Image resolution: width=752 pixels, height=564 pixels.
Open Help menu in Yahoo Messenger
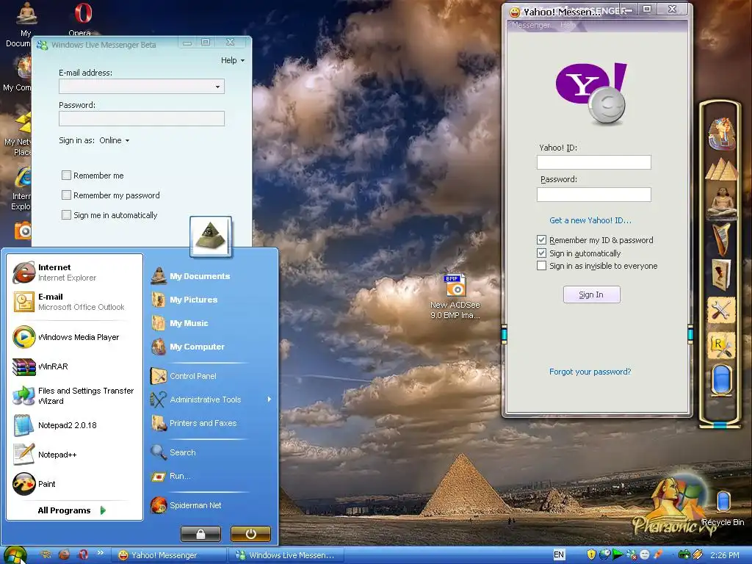pos(568,25)
